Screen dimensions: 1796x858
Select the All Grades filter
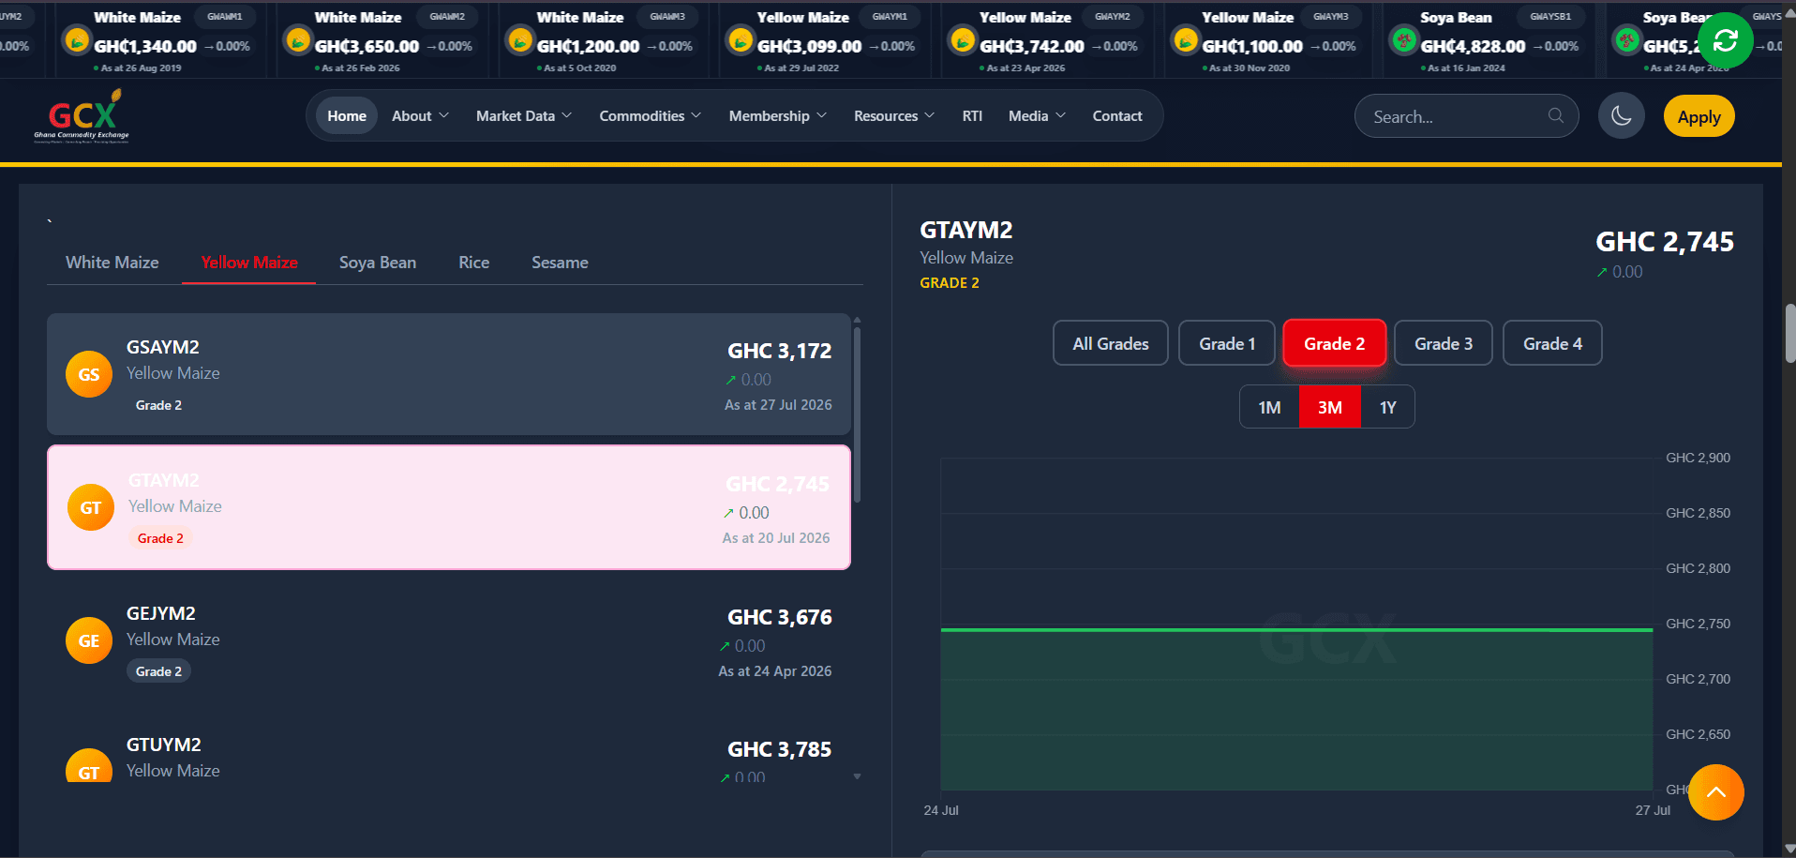point(1111,343)
